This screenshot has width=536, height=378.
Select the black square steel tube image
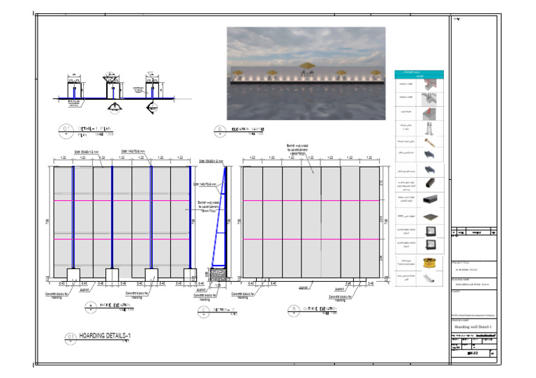click(x=430, y=183)
